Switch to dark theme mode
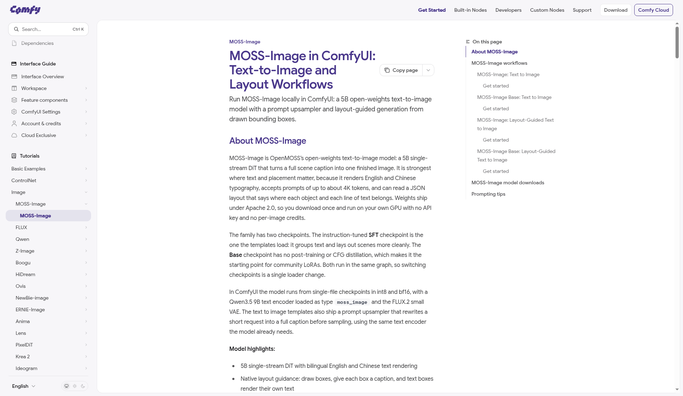Viewport: 683px width, 396px height. pos(83,386)
